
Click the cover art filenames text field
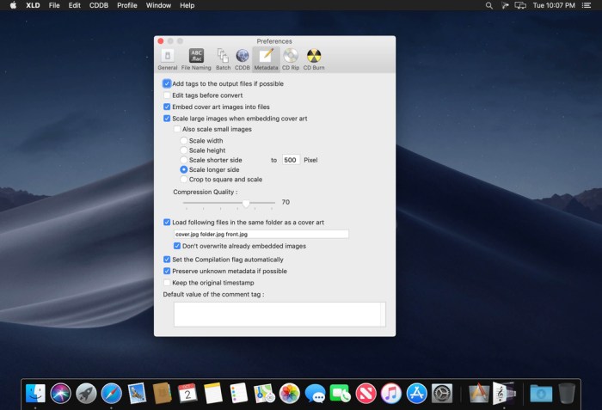(261, 234)
